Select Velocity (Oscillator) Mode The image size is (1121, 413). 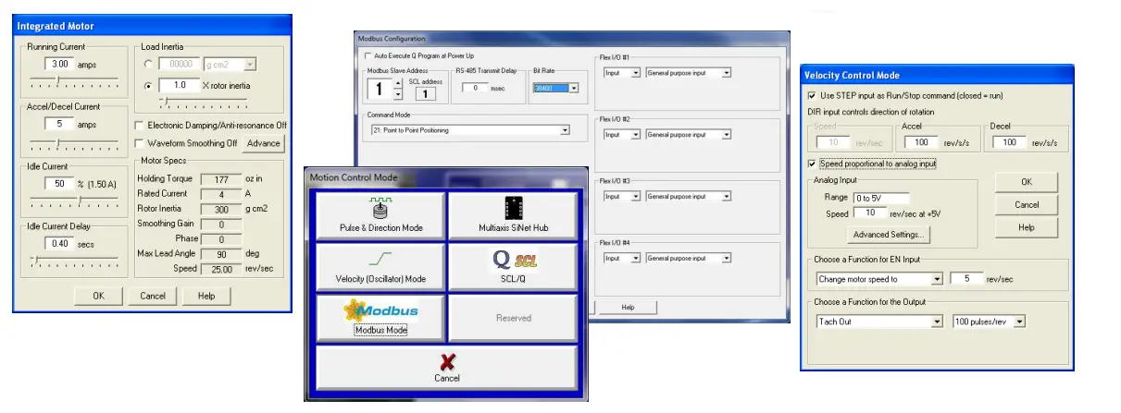pos(380,267)
